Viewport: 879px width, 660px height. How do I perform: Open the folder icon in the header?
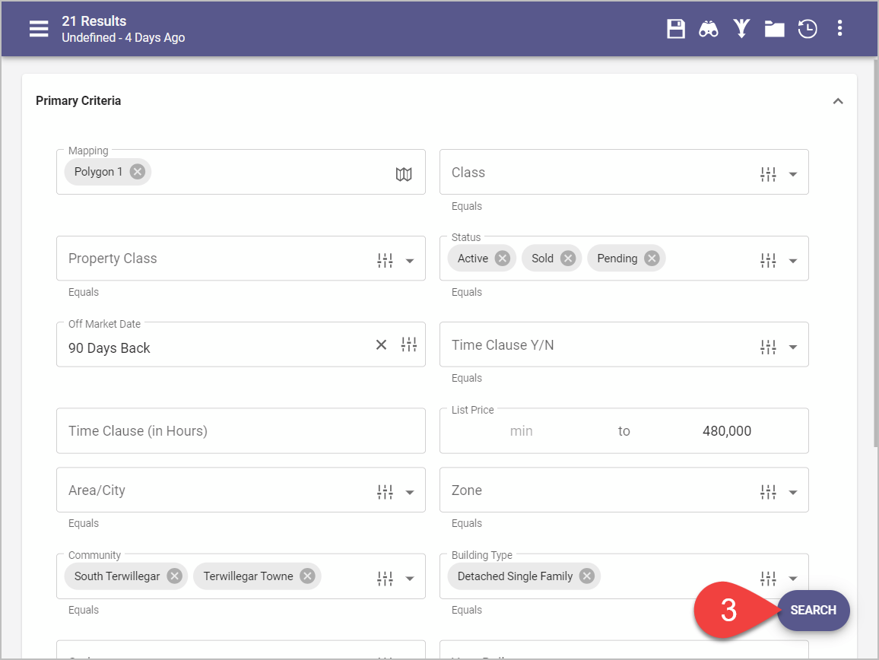774,29
